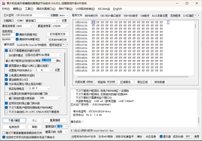Toggle 清除EEPROM缓冲区 checkbox
This screenshot has width=202, height=141.
[x=17, y=39]
